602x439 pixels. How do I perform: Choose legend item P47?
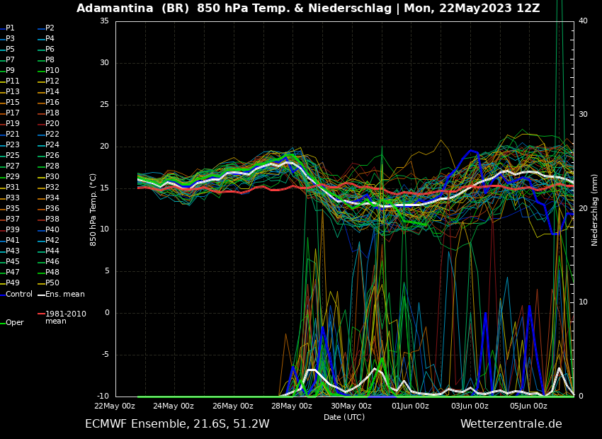point(10,272)
